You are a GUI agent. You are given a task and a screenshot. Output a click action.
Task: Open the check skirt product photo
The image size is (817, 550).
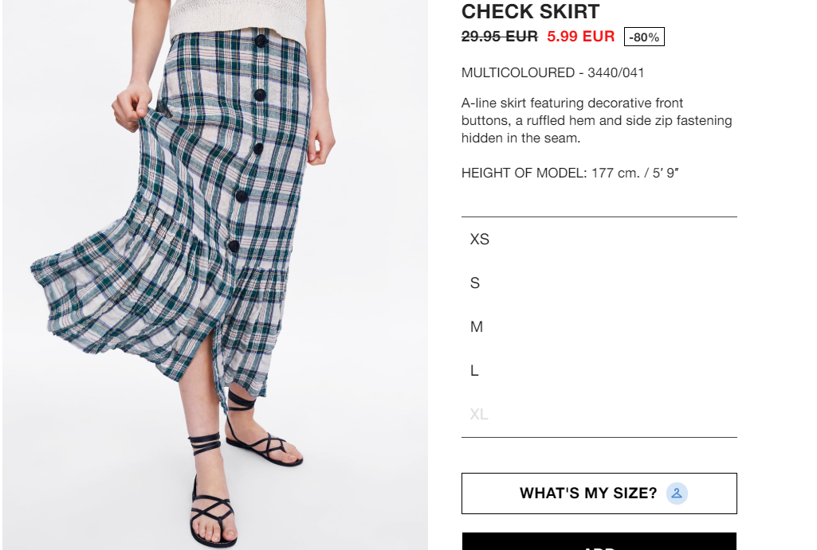click(x=215, y=275)
